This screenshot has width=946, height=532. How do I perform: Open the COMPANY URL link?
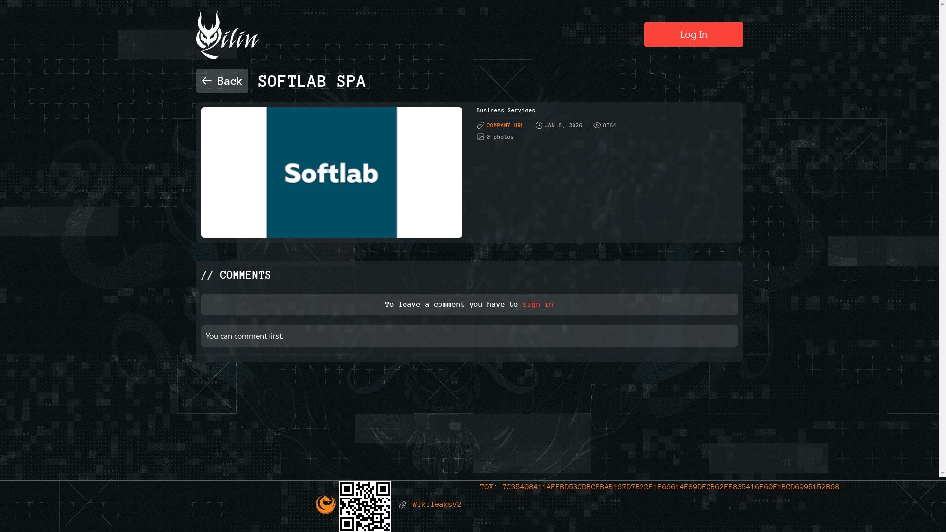(x=505, y=126)
